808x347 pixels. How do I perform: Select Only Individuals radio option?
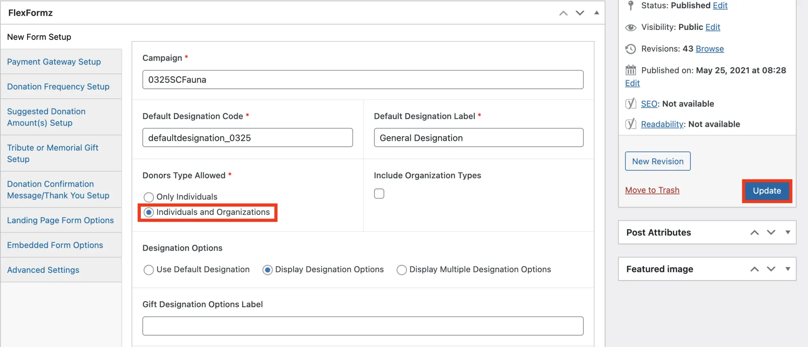149,197
